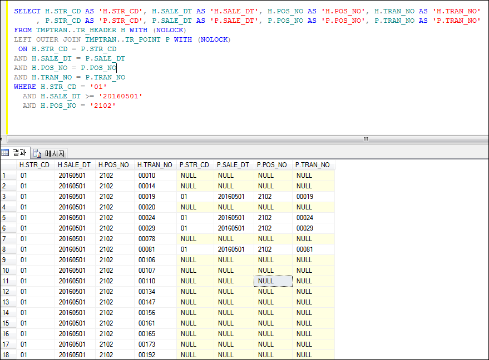This screenshot has height=360, width=489.
Task: Click the H.TRAN_NO column header
Action: click(x=155, y=165)
